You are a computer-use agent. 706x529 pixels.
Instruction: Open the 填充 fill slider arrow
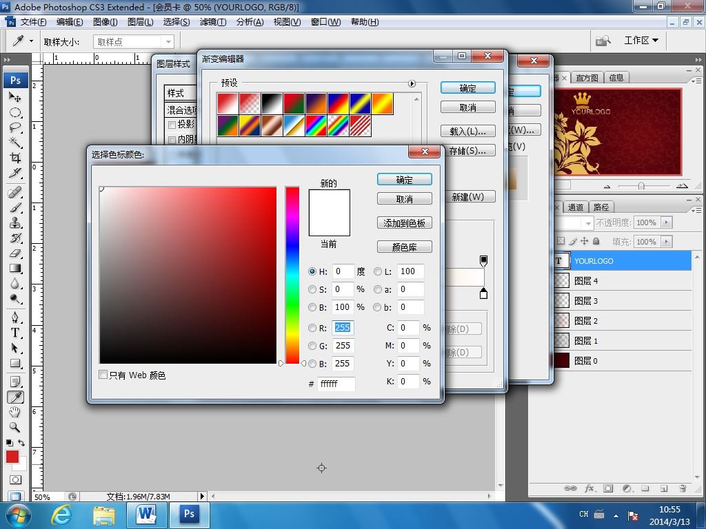(667, 242)
